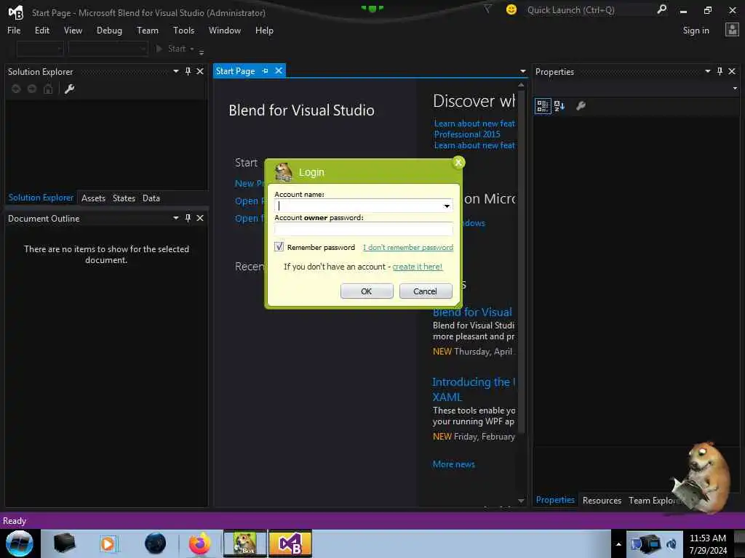Close the Login dialog with the green X
This screenshot has width=745, height=558.
[x=458, y=163]
